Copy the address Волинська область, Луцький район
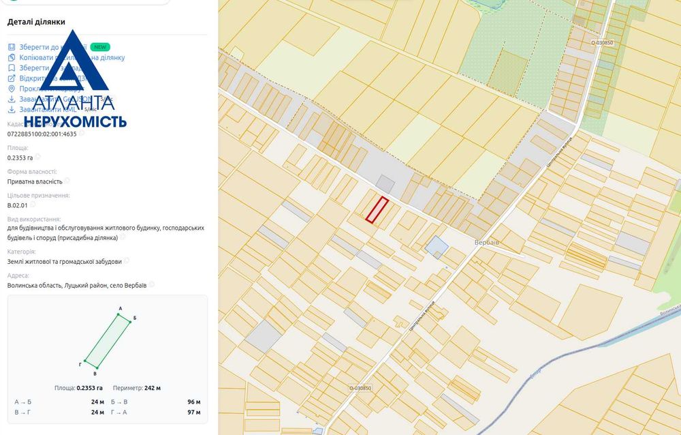This screenshot has width=681, height=435. point(152,284)
